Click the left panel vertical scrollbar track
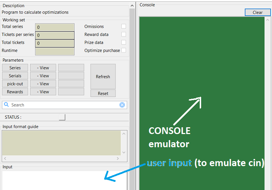Viewport: 272px width, 190px height. [x=132, y=99]
